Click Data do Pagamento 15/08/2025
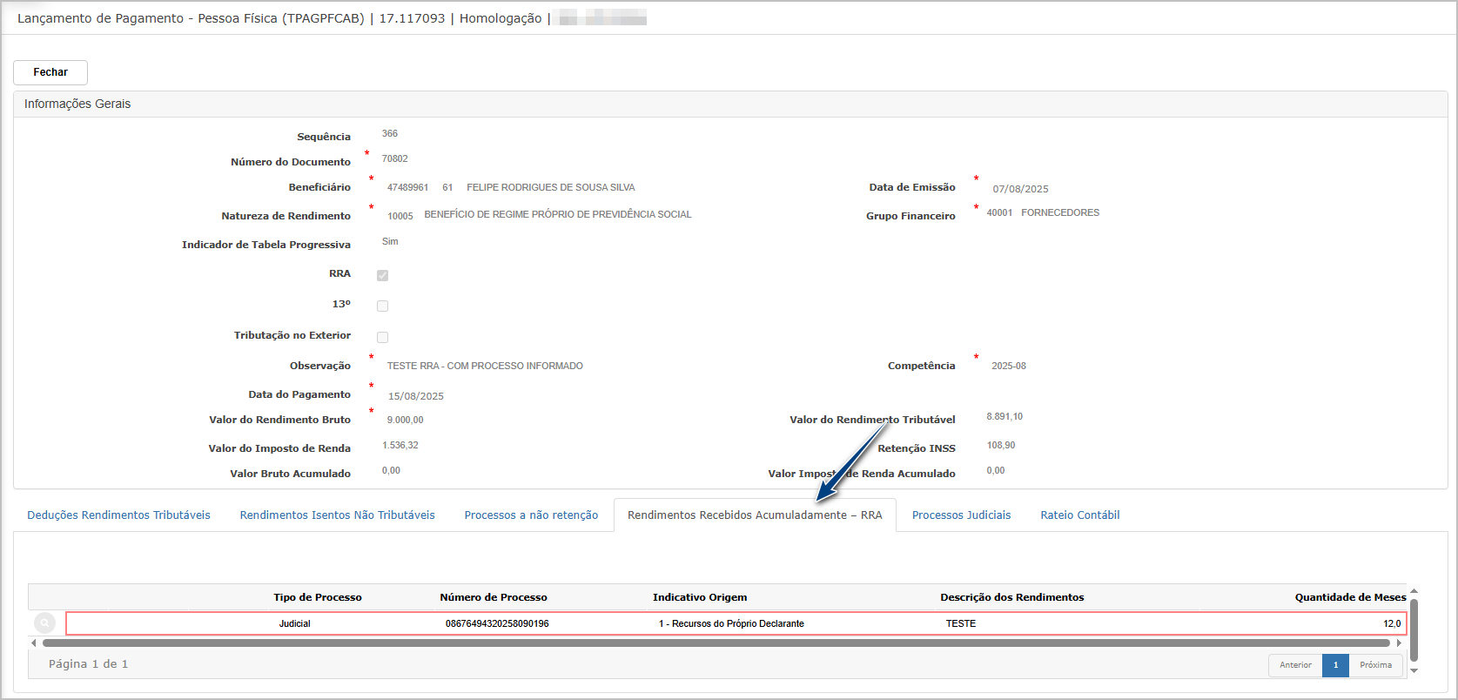1458x700 pixels. 416,396
